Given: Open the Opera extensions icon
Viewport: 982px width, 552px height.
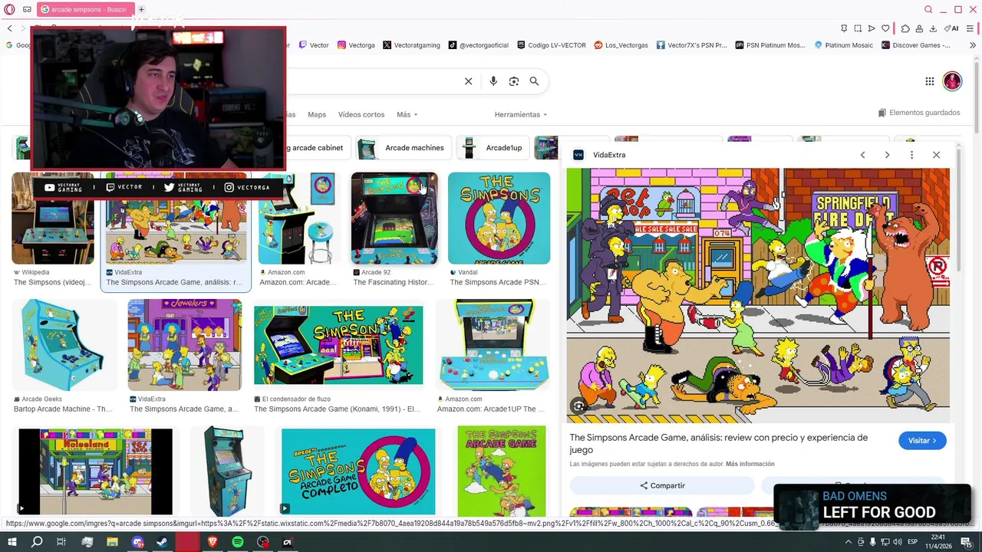Looking at the screenshot, I should pyautogui.click(x=905, y=28).
